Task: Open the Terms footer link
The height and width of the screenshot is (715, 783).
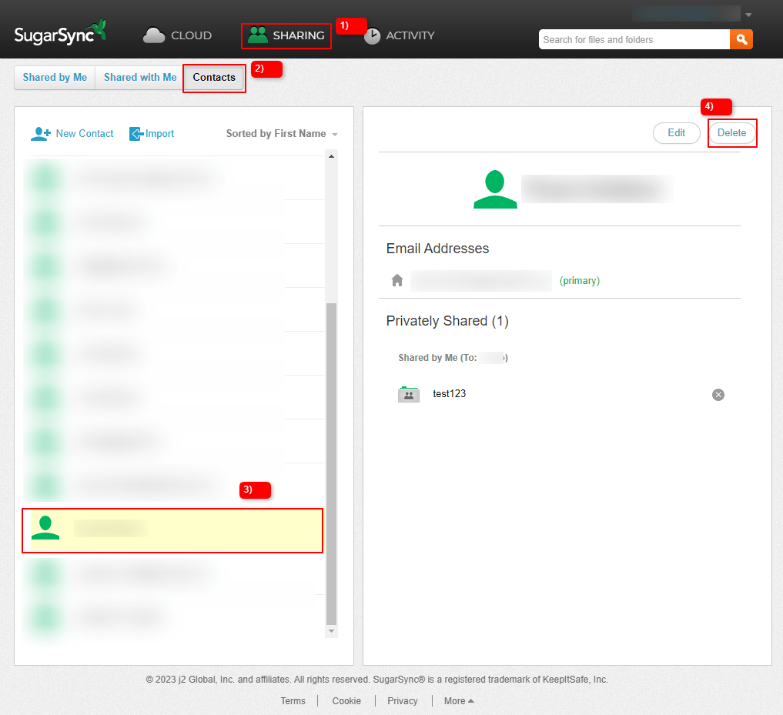Action: 293,700
